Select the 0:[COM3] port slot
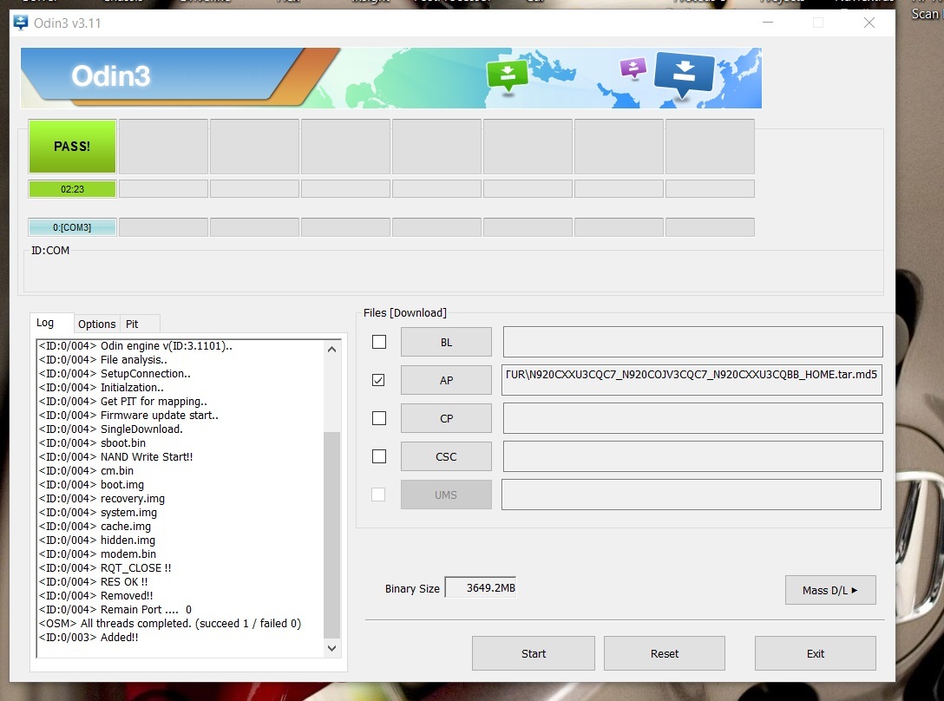The height and width of the screenshot is (701, 944). click(x=72, y=227)
